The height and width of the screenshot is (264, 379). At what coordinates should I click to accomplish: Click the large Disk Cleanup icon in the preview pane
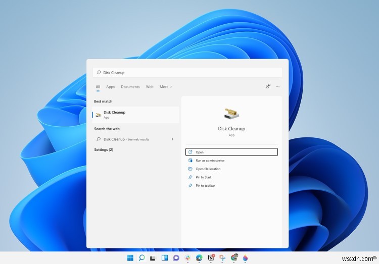231,114
